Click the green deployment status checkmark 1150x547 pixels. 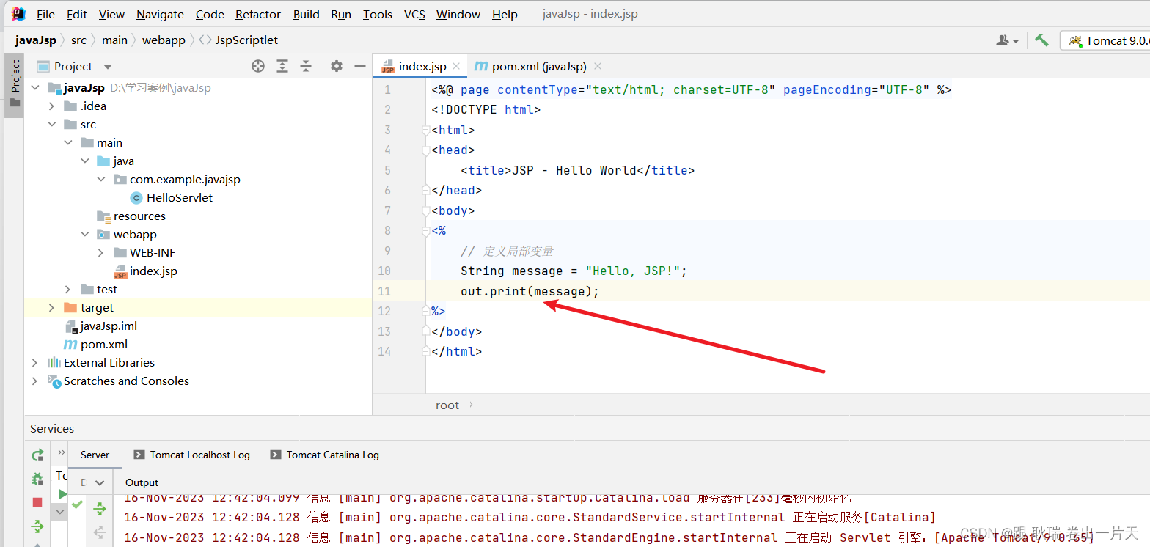pos(77,504)
